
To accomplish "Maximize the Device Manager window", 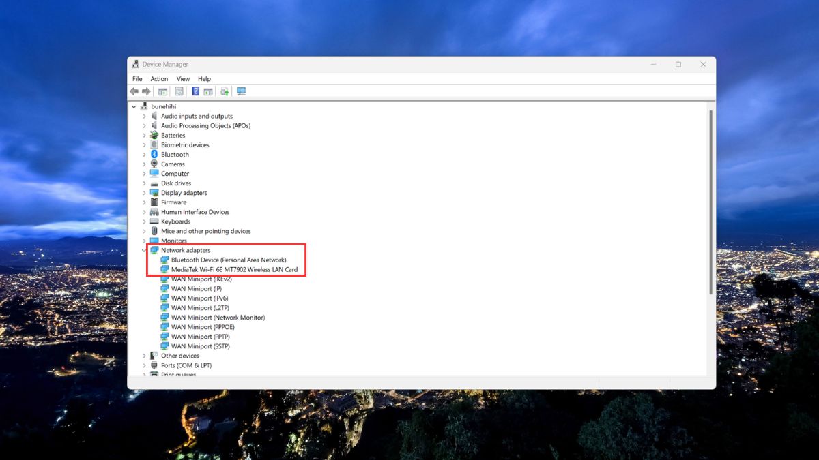I will (x=678, y=65).
